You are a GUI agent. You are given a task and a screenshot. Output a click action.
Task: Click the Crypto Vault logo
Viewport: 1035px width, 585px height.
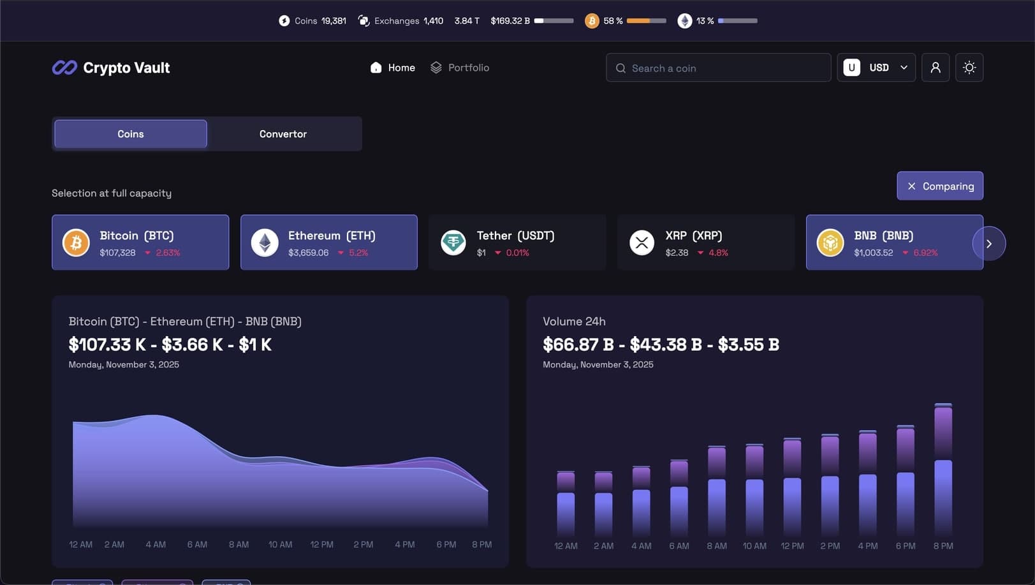click(110, 67)
